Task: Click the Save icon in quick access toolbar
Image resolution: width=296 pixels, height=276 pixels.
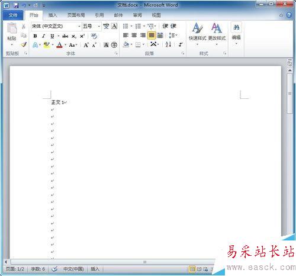Action: coord(16,5)
